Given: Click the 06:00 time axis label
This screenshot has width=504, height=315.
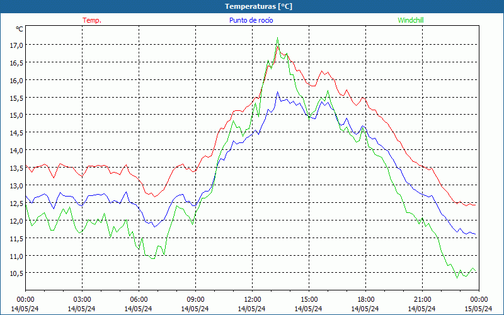Looking at the screenshot, I should click(139, 299).
